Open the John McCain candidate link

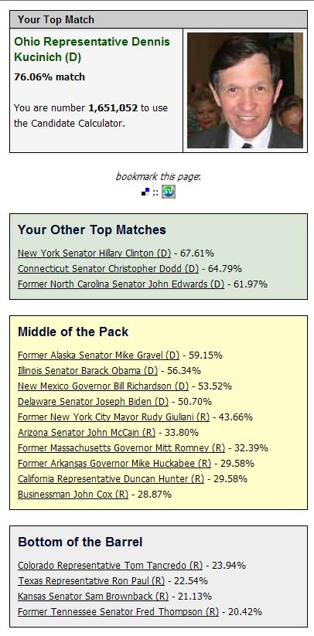pos(87,433)
